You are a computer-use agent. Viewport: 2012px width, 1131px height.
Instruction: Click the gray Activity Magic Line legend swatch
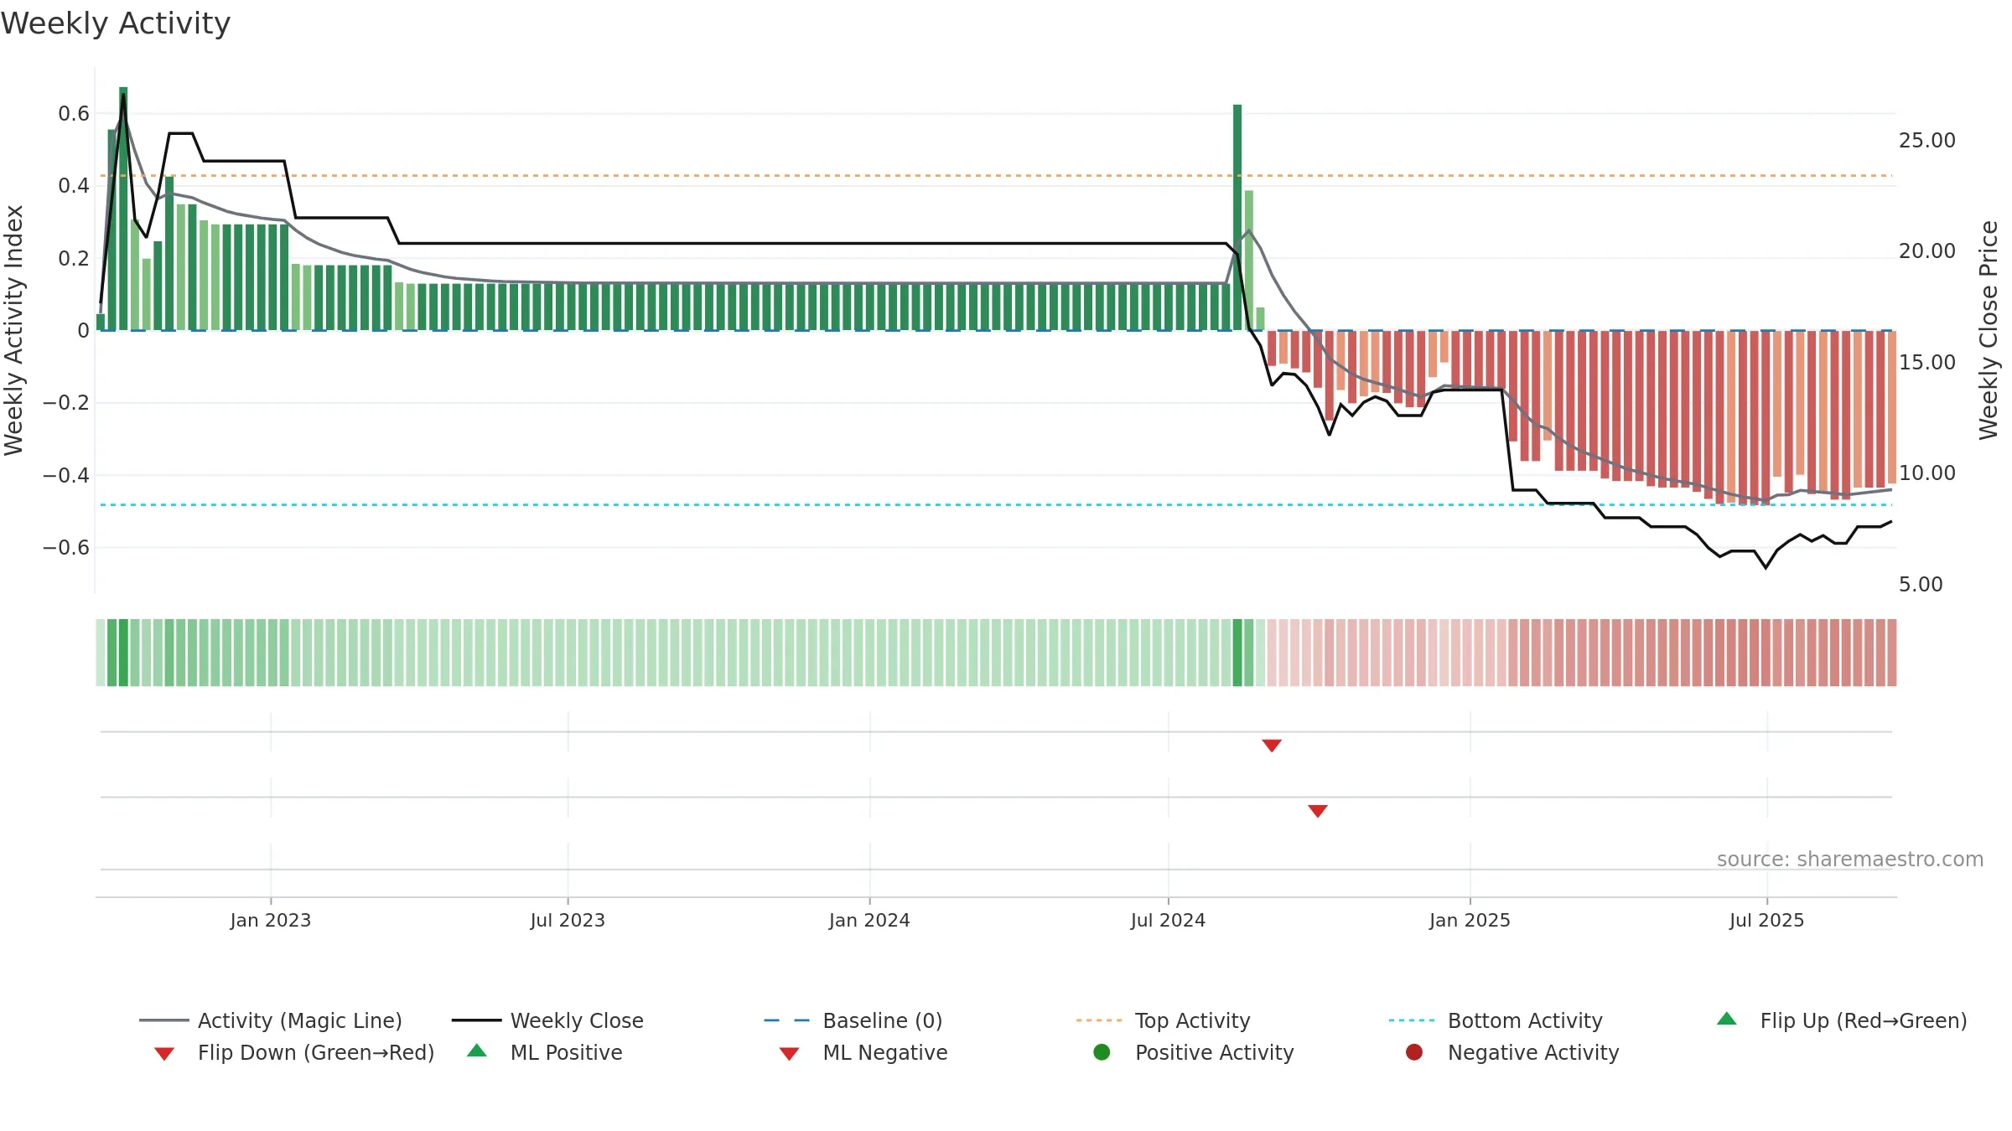(164, 1020)
